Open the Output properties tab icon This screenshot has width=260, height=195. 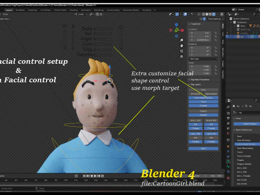228,118
